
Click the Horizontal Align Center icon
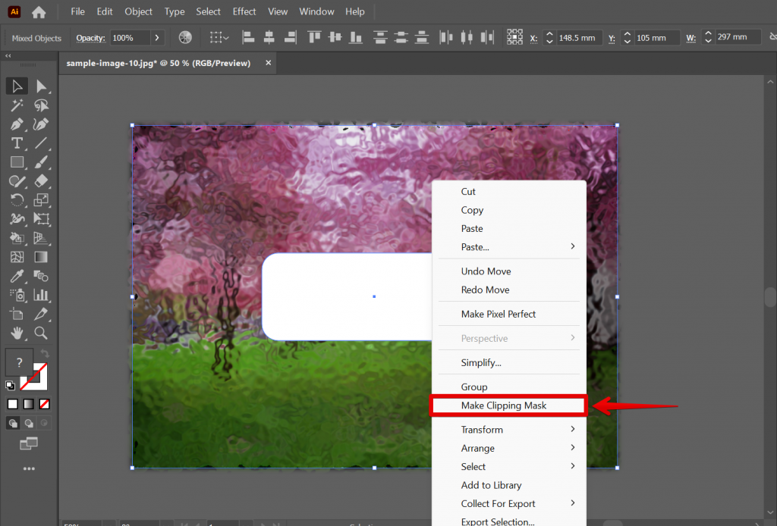269,36
